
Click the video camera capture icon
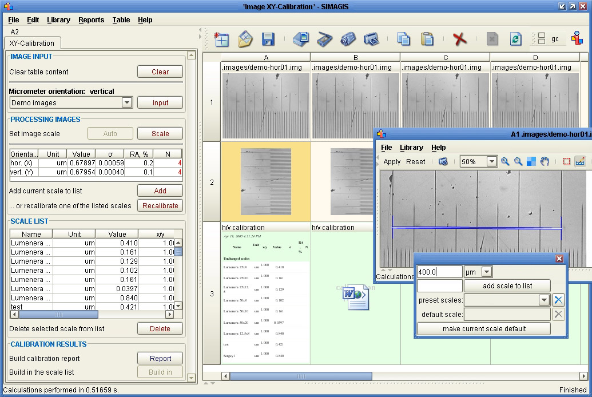(348, 39)
